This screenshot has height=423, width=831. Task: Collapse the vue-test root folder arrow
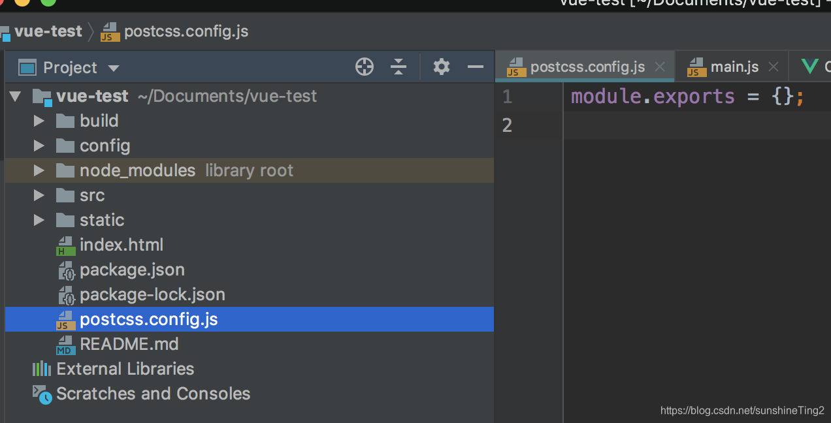tap(16, 97)
